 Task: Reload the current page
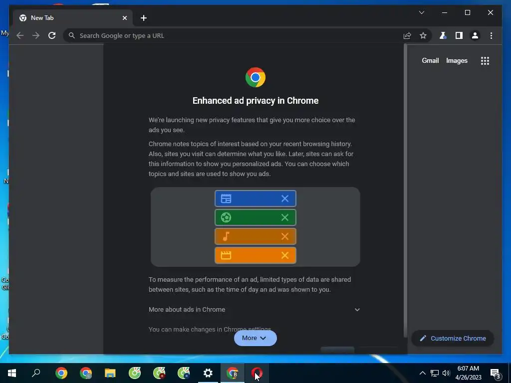pyautogui.click(x=52, y=35)
